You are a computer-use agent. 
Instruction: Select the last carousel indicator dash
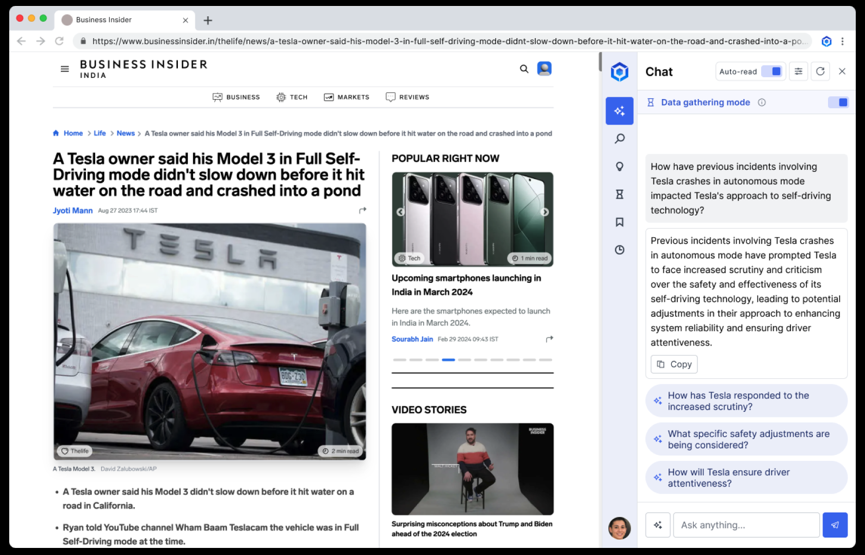click(546, 360)
